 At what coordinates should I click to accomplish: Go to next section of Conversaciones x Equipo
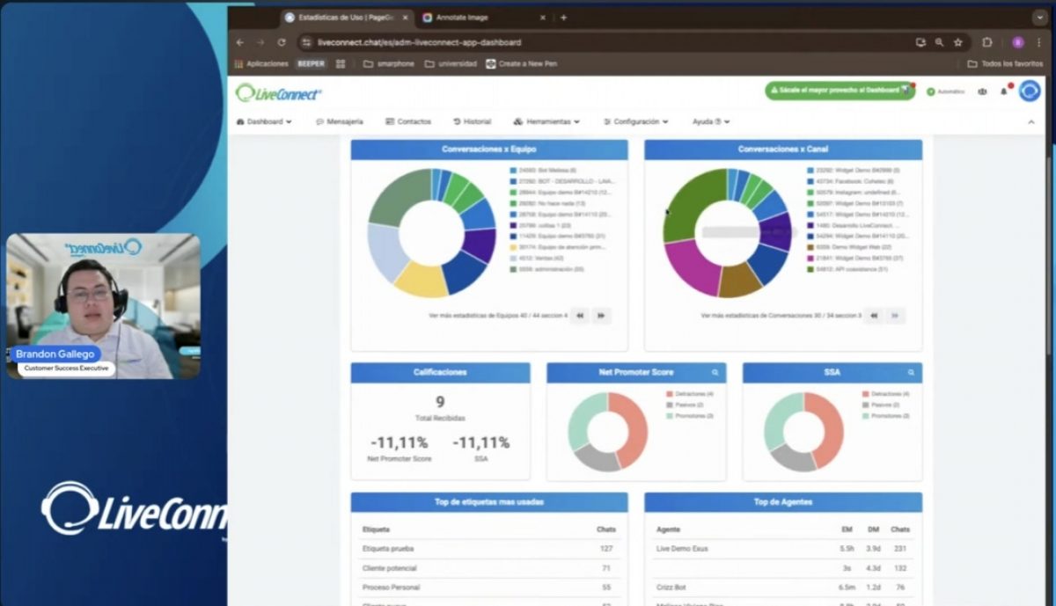coord(601,315)
